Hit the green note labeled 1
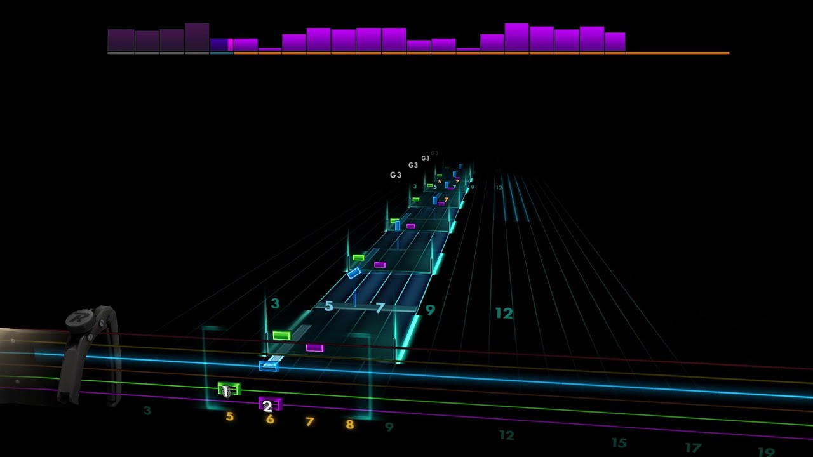The height and width of the screenshot is (457, 813). 229,389
